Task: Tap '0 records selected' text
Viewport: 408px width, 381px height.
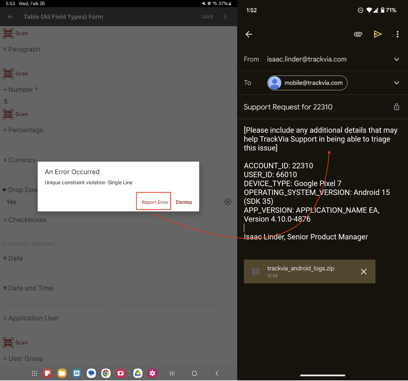Action: click(29, 243)
